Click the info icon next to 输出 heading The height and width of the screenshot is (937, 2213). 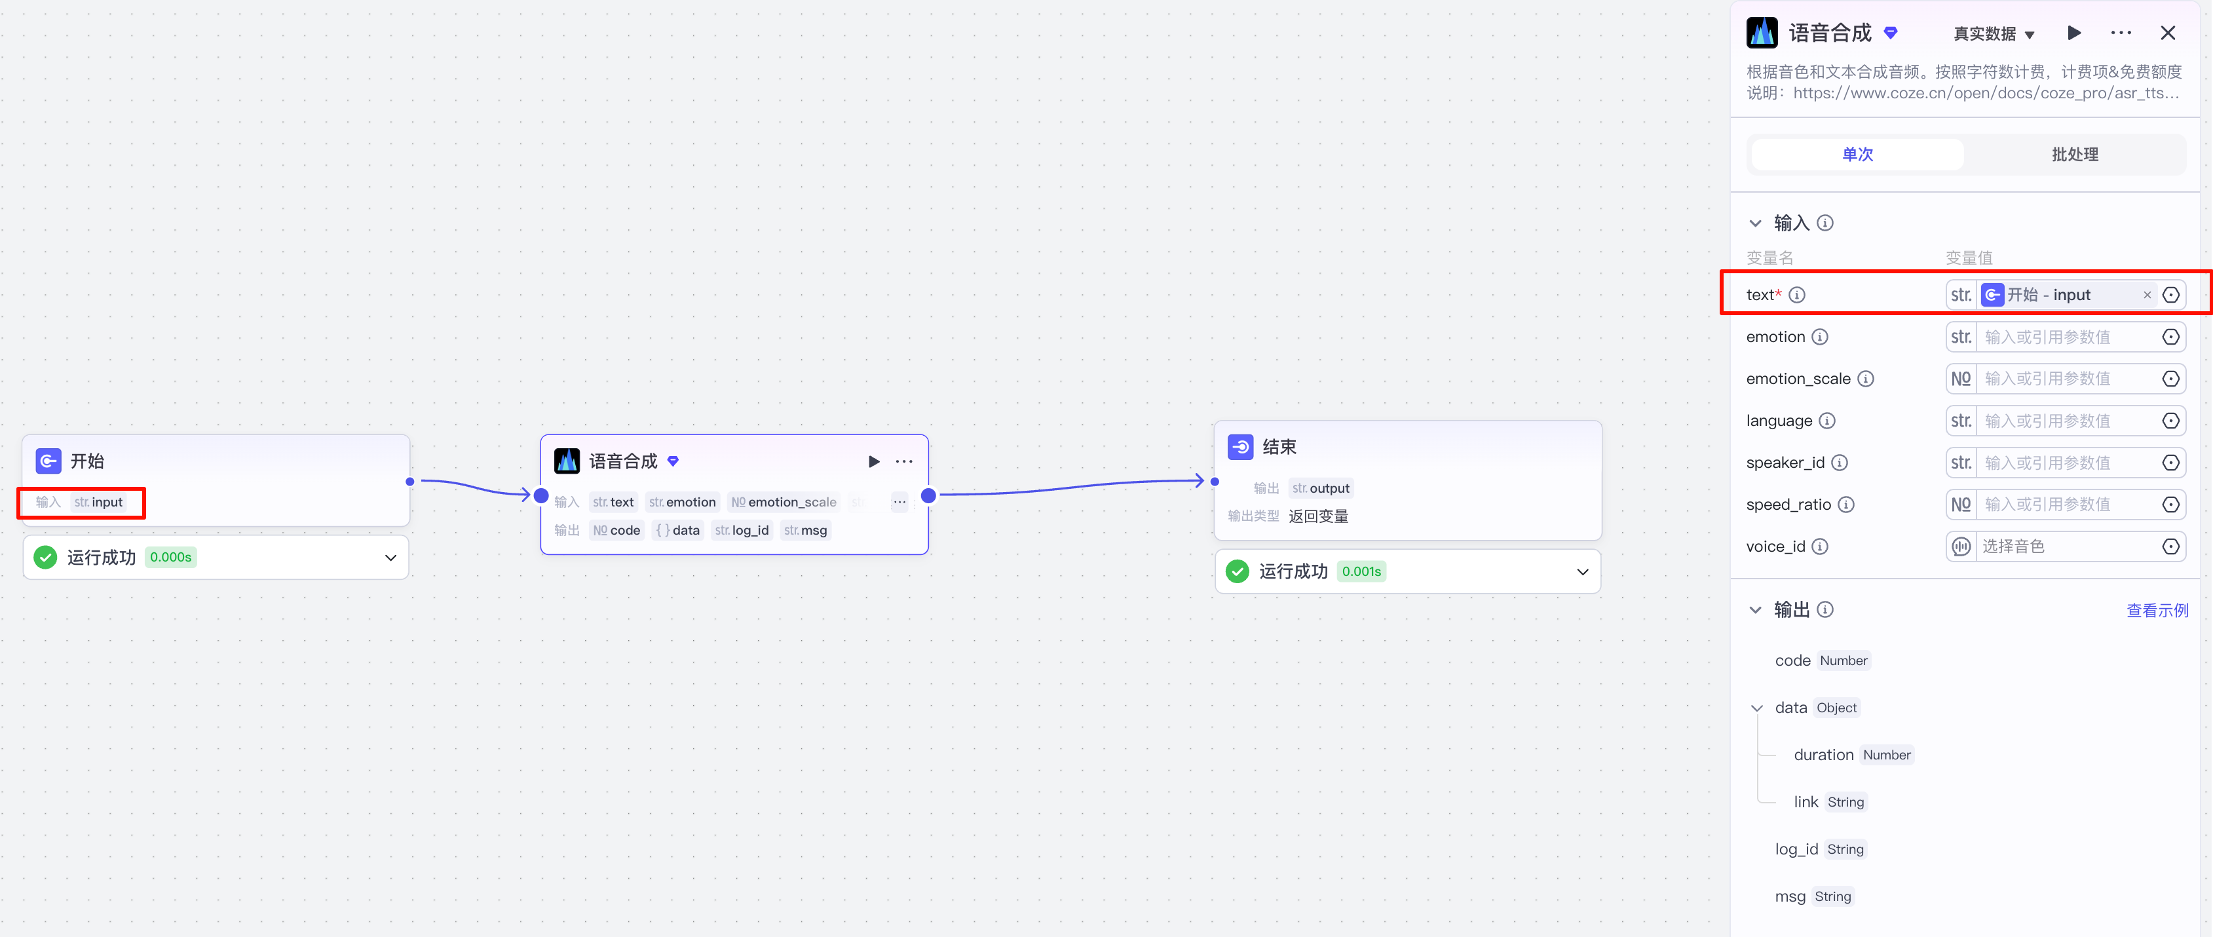click(1826, 609)
